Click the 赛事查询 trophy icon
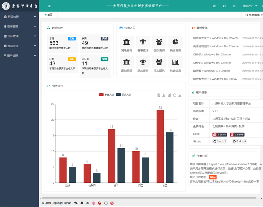Screen dimensions: 263x207 click(x=142, y=42)
